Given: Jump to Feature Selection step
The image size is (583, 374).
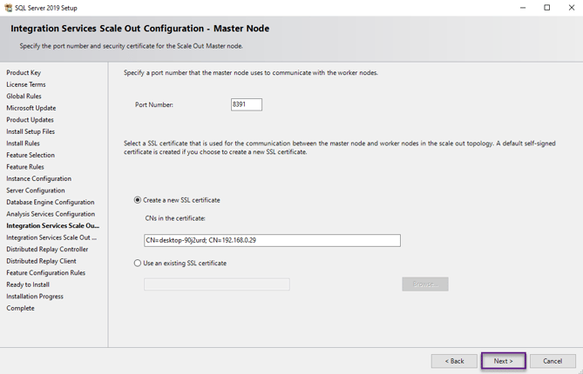Looking at the screenshot, I should click(31, 156).
